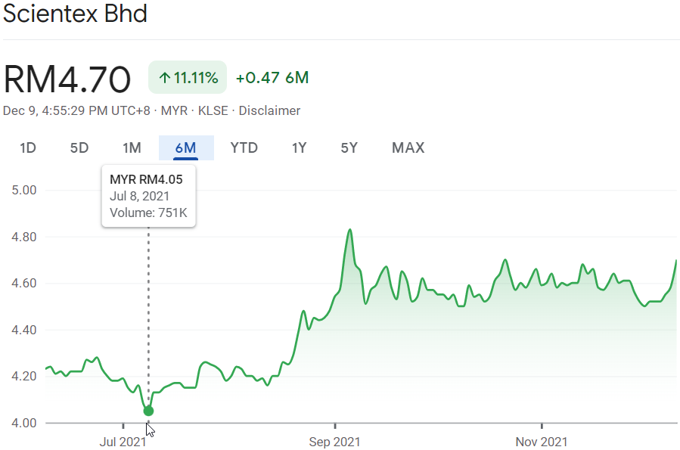Select the 1Y time range tab
680x450 pixels.
(300, 147)
